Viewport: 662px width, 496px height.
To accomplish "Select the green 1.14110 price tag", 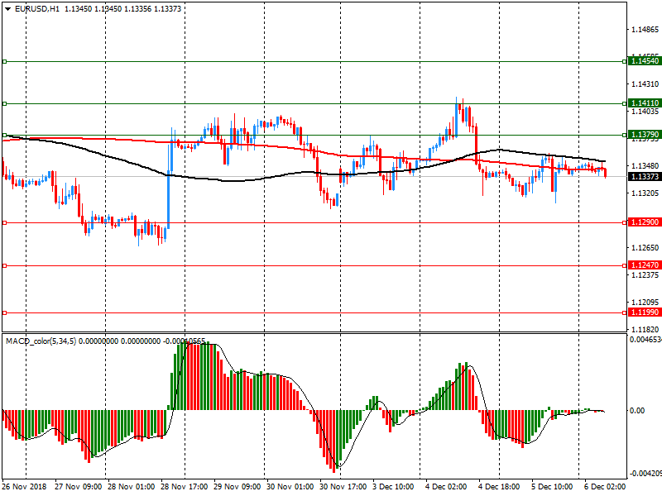I will [x=644, y=103].
